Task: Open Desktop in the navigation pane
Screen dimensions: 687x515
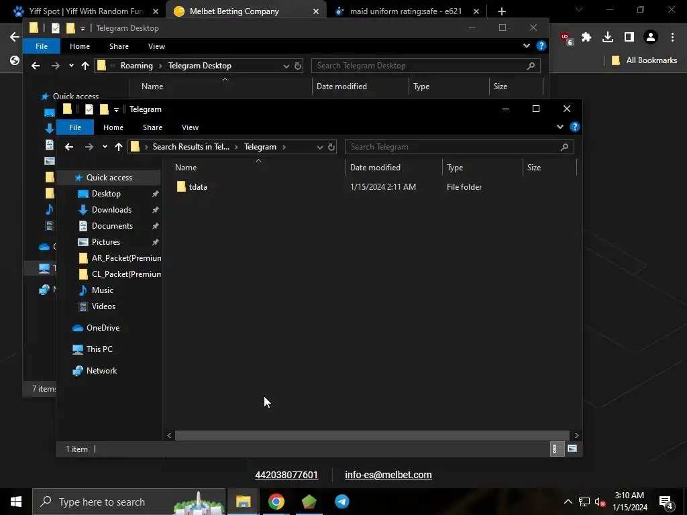Action: point(106,194)
